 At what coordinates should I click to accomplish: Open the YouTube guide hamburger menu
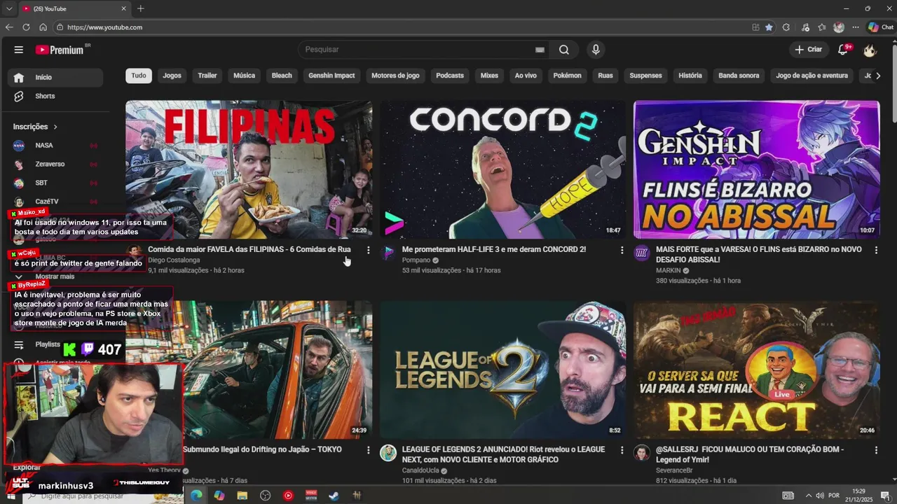[19, 50]
